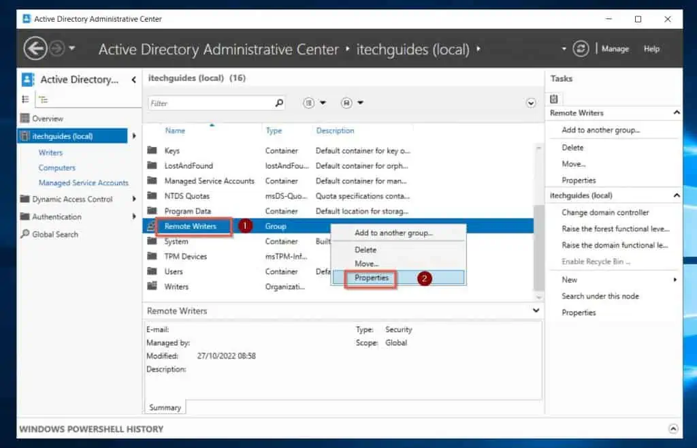Select the Users container row
The height and width of the screenshot is (448, 697).
click(x=238, y=272)
